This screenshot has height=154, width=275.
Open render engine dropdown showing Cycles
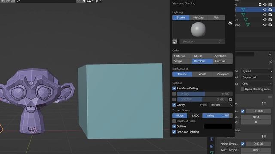coord(257,71)
